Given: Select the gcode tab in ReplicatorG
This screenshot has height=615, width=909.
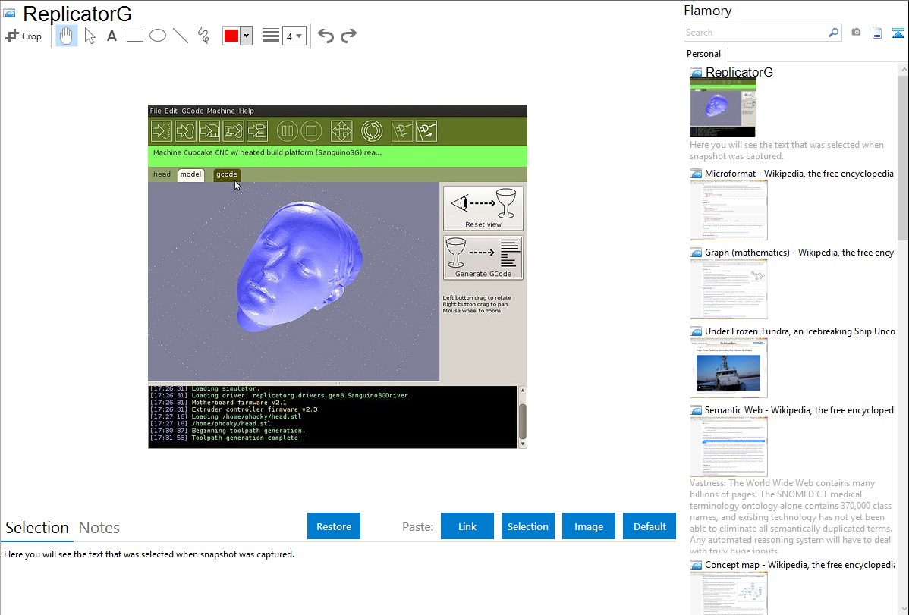Looking at the screenshot, I should point(227,174).
